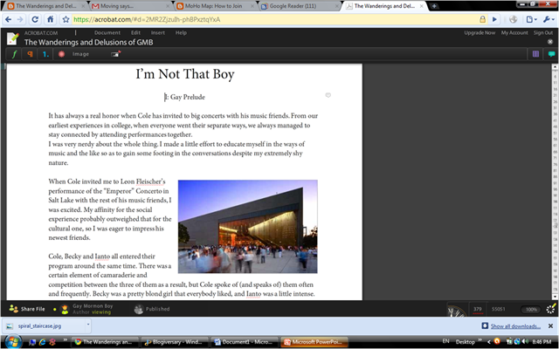Open the orange paragraph formatting tool

(x=30, y=54)
